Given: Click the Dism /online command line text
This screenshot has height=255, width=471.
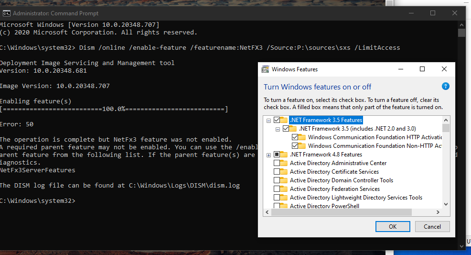Looking at the screenshot, I should [239, 47].
